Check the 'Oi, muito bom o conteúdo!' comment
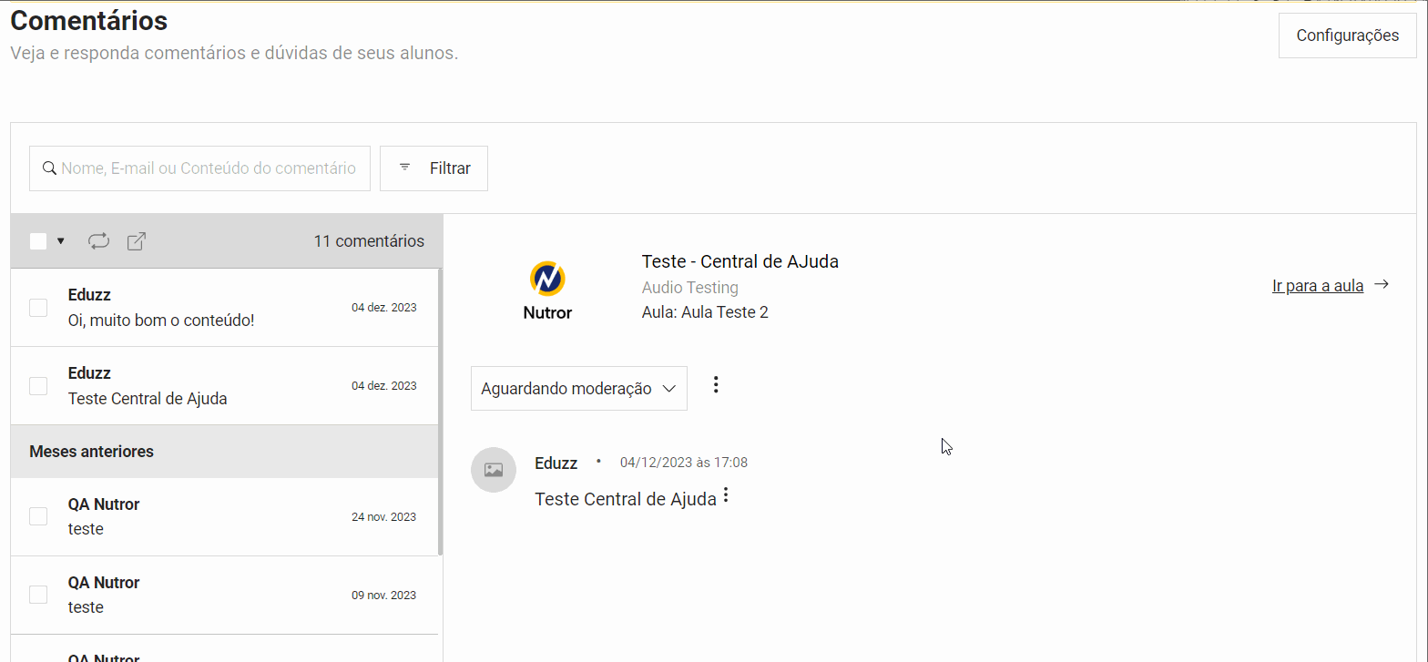Image resolution: width=1428 pixels, height=662 pixels. coord(38,308)
